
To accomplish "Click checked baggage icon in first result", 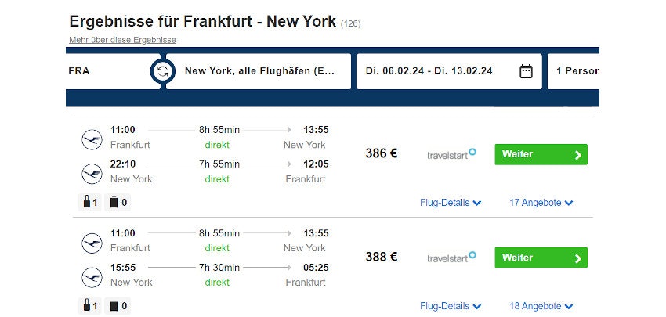I will tap(114, 203).
